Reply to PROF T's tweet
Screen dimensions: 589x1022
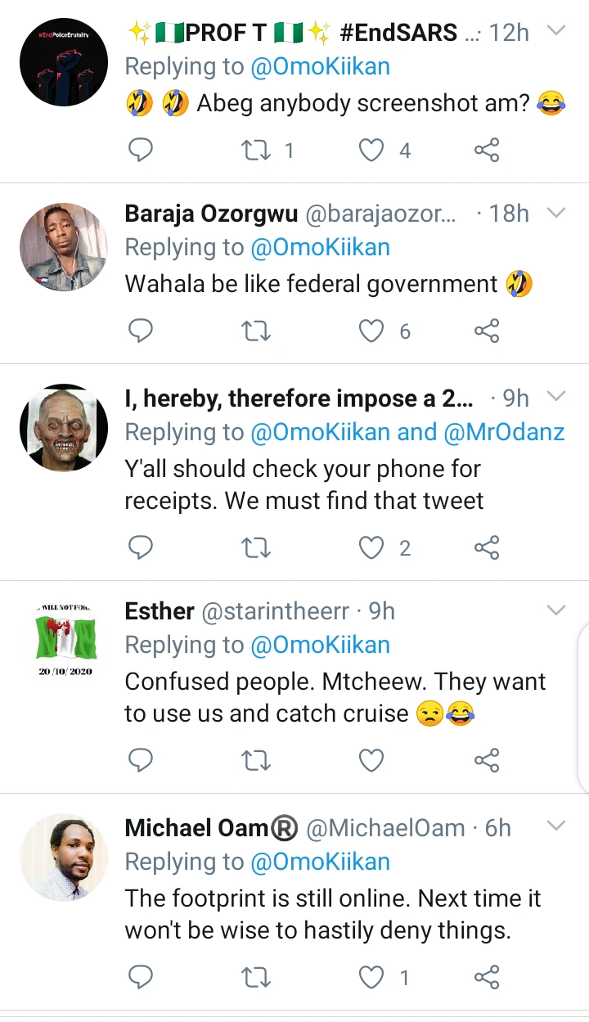pos(141,150)
